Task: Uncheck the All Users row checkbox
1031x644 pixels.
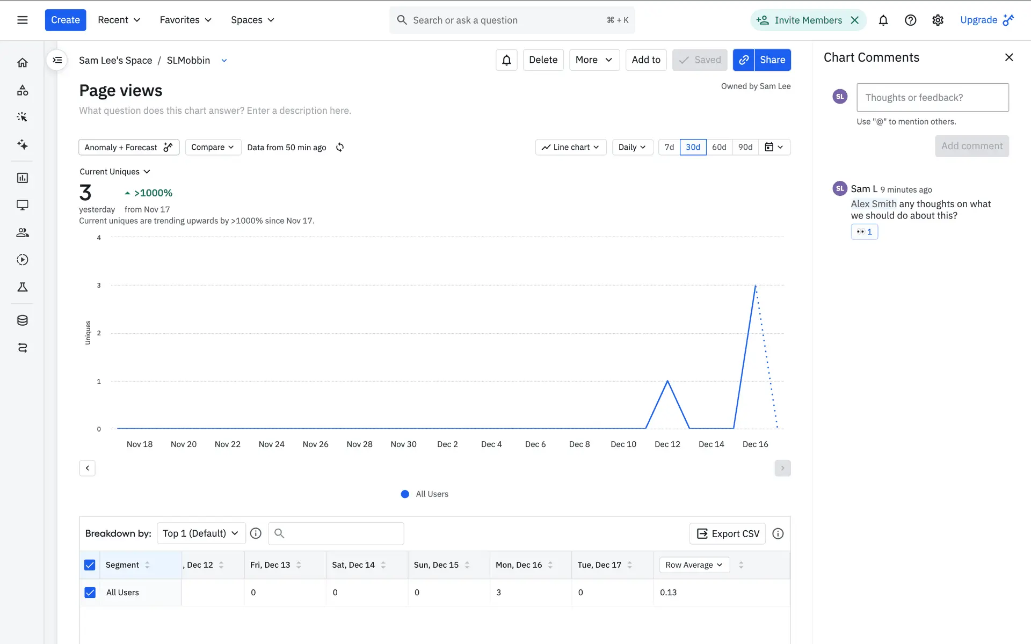Action: (x=90, y=592)
